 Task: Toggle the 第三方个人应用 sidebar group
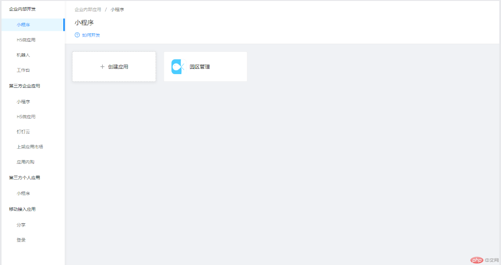pos(25,178)
